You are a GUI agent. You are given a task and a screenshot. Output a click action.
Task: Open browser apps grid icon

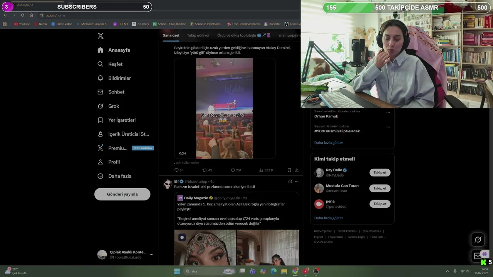(5, 24)
